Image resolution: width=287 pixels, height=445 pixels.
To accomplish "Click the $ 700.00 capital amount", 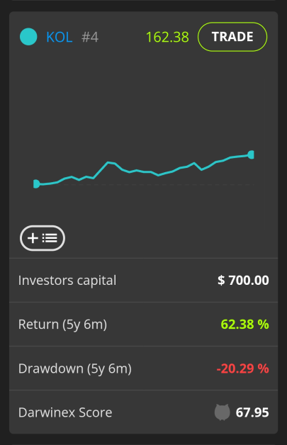I will (243, 281).
